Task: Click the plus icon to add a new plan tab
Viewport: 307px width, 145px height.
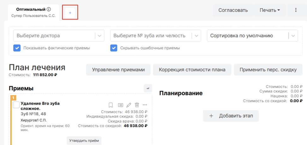Action: click(70, 13)
